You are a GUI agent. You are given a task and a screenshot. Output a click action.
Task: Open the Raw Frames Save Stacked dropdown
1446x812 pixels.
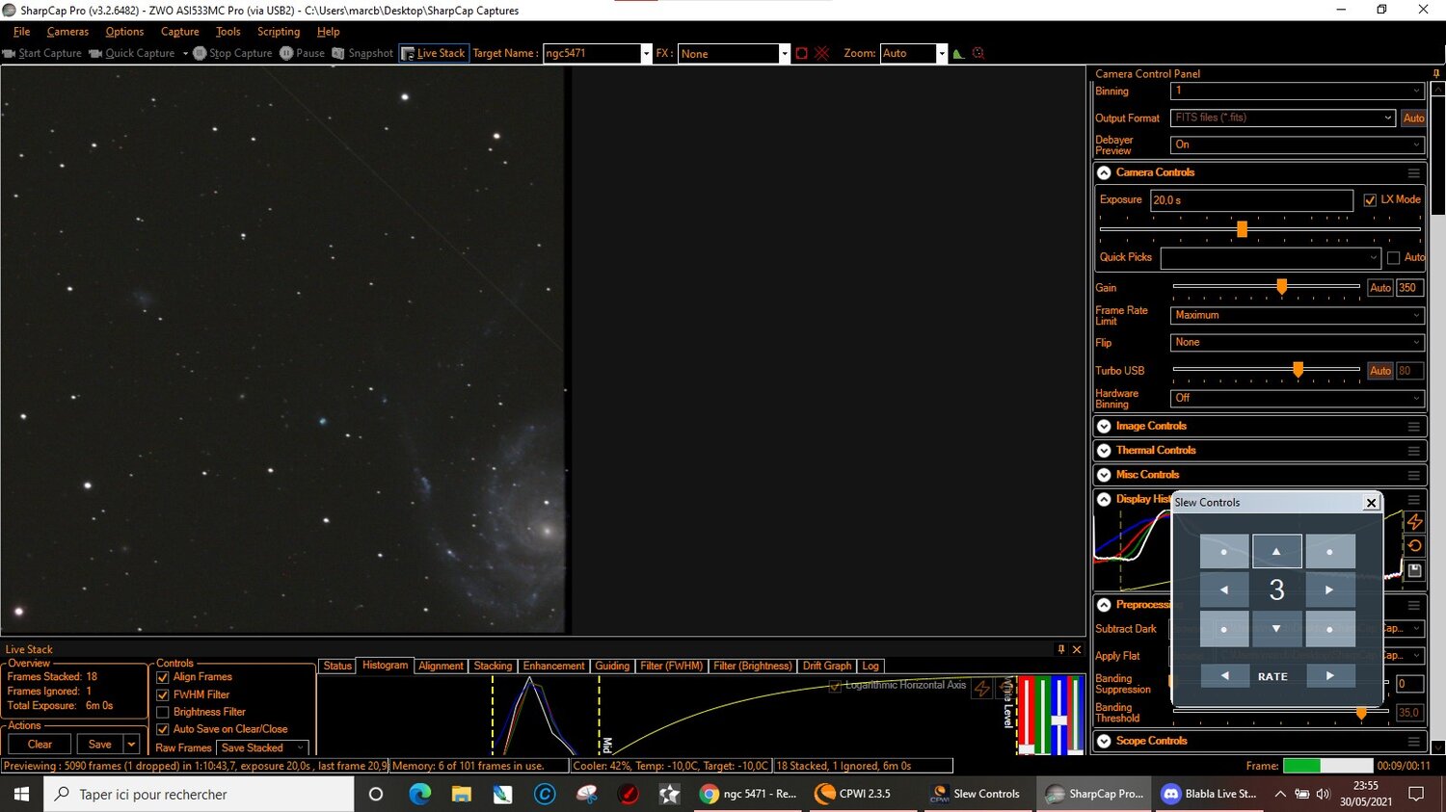coord(262,748)
